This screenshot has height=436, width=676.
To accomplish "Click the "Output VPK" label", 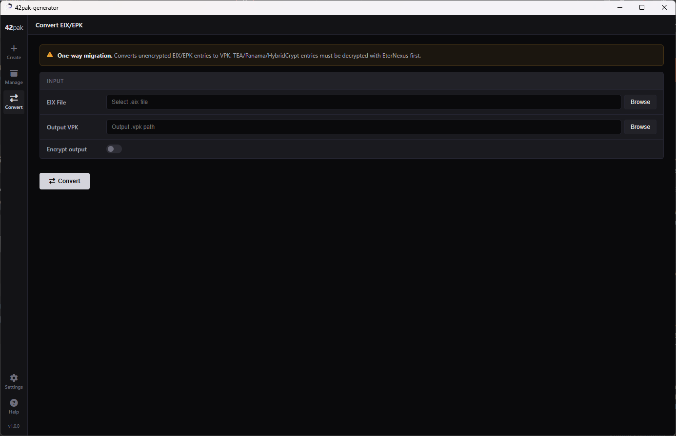I will click(62, 127).
